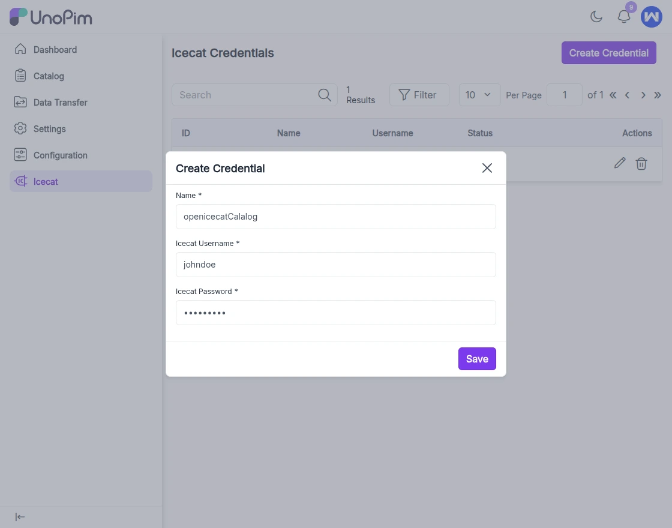
Task: Click the search magnifier icon
Action: [x=325, y=95]
